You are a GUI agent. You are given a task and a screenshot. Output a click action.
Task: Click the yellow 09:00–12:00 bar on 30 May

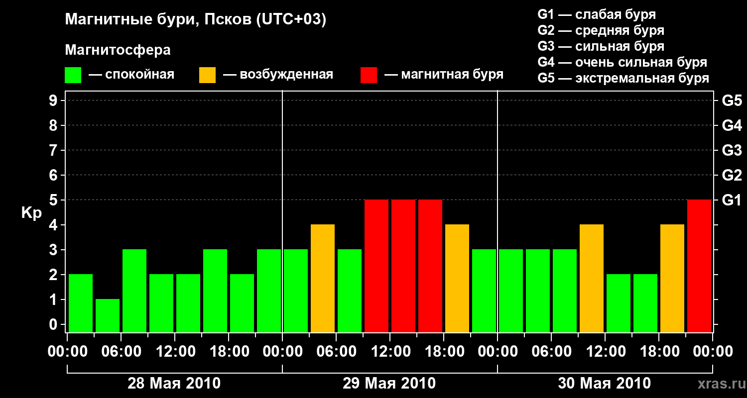[592, 278]
